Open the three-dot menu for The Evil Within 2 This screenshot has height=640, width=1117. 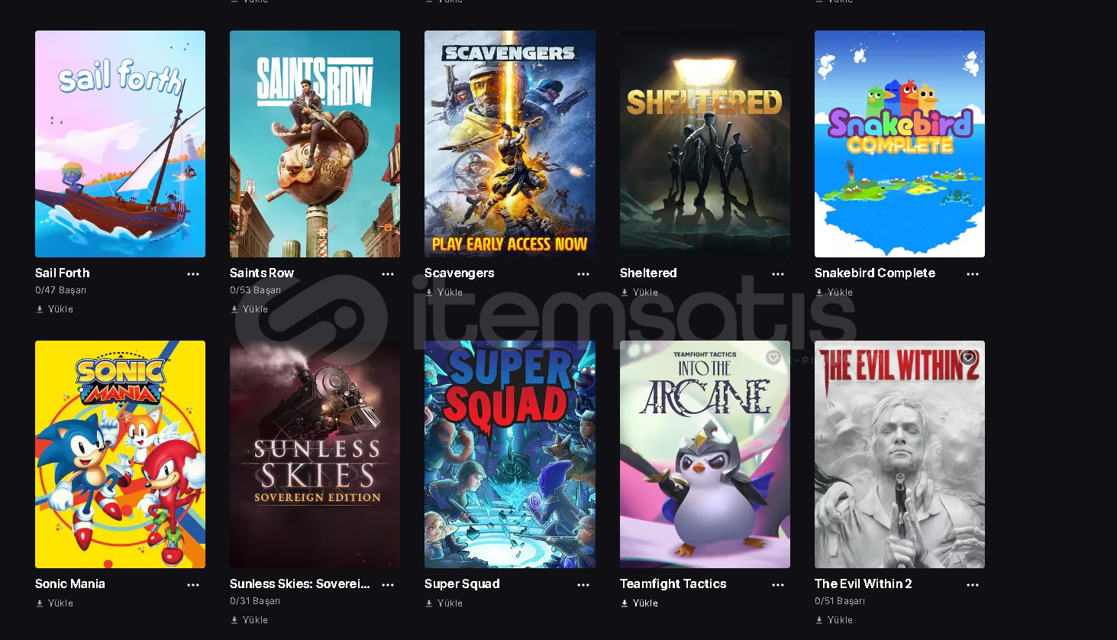973,585
